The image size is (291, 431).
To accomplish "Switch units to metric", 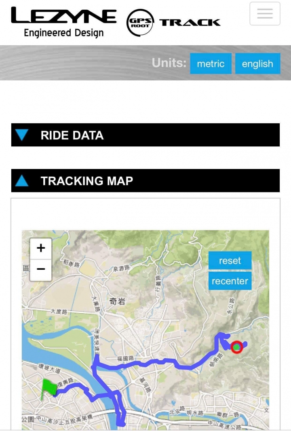I will click(211, 63).
